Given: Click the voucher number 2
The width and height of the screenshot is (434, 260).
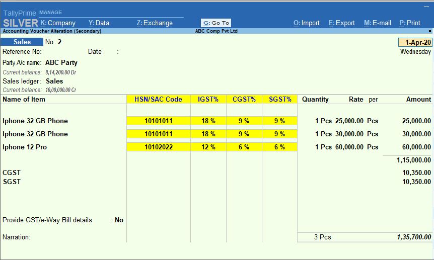Looking at the screenshot, I should pyautogui.click(x=59, y=42).
